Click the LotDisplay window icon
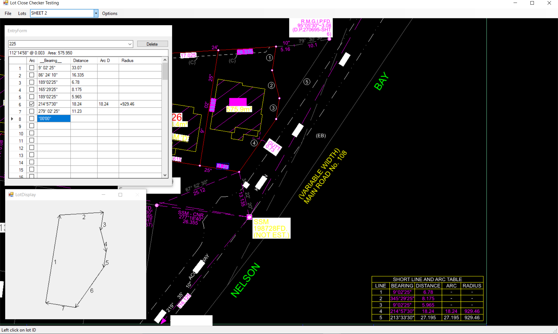Image resolution: width=558 pixels, height=334 pixels. (x=11, y=194)
